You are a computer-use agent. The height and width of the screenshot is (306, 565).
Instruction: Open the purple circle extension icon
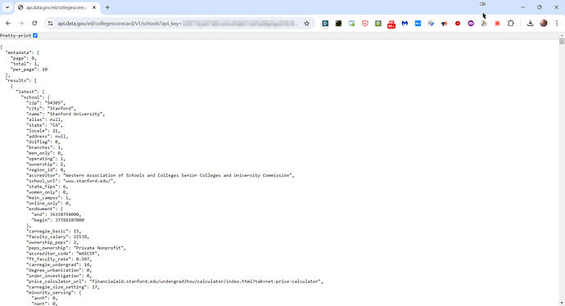[471, 24]
